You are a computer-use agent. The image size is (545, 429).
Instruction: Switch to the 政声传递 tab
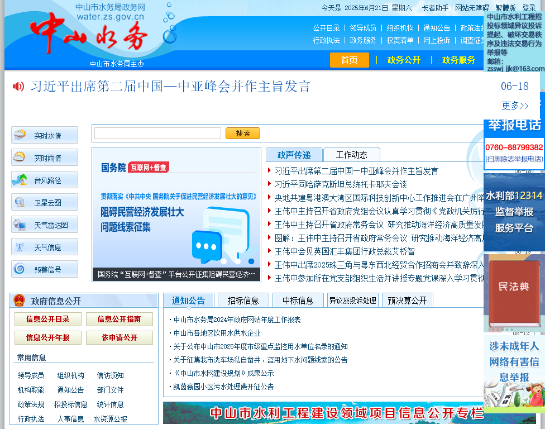pyautogui.click(x=294, y=155)
